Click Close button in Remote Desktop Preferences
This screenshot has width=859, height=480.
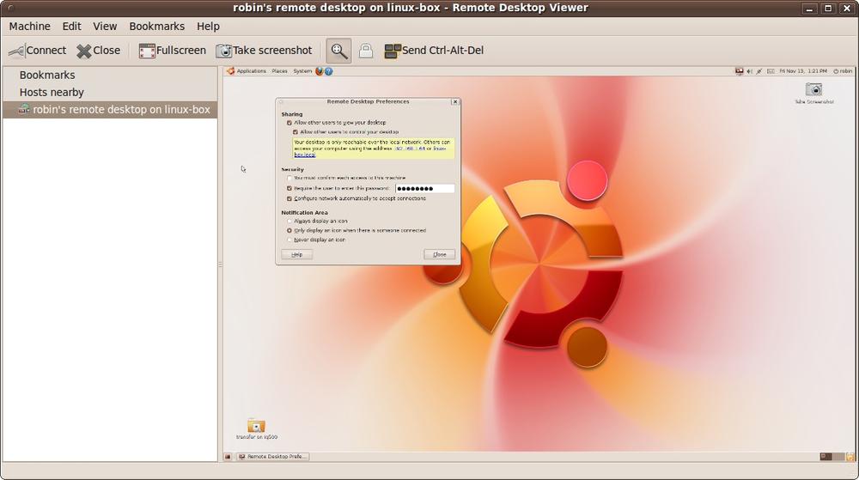[x=439, y=254]
